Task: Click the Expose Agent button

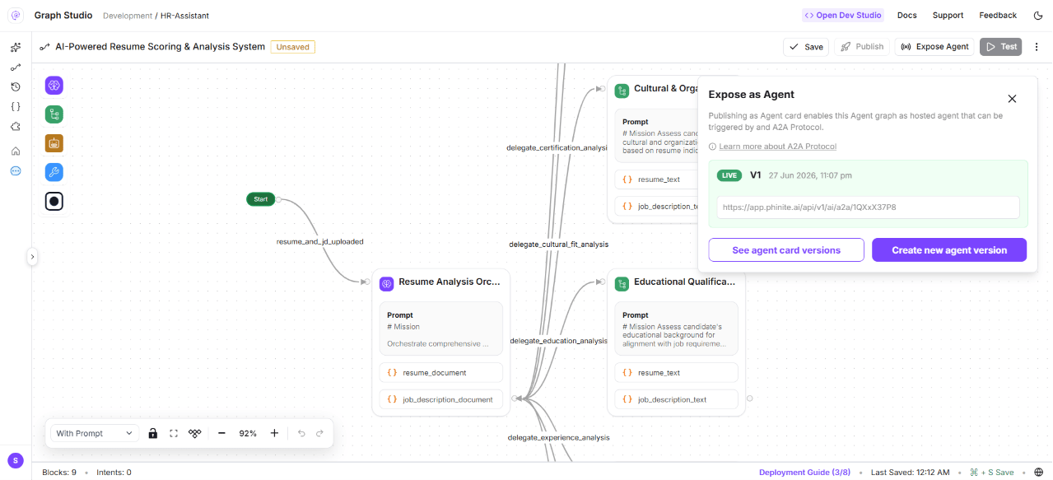Action: 934,47
